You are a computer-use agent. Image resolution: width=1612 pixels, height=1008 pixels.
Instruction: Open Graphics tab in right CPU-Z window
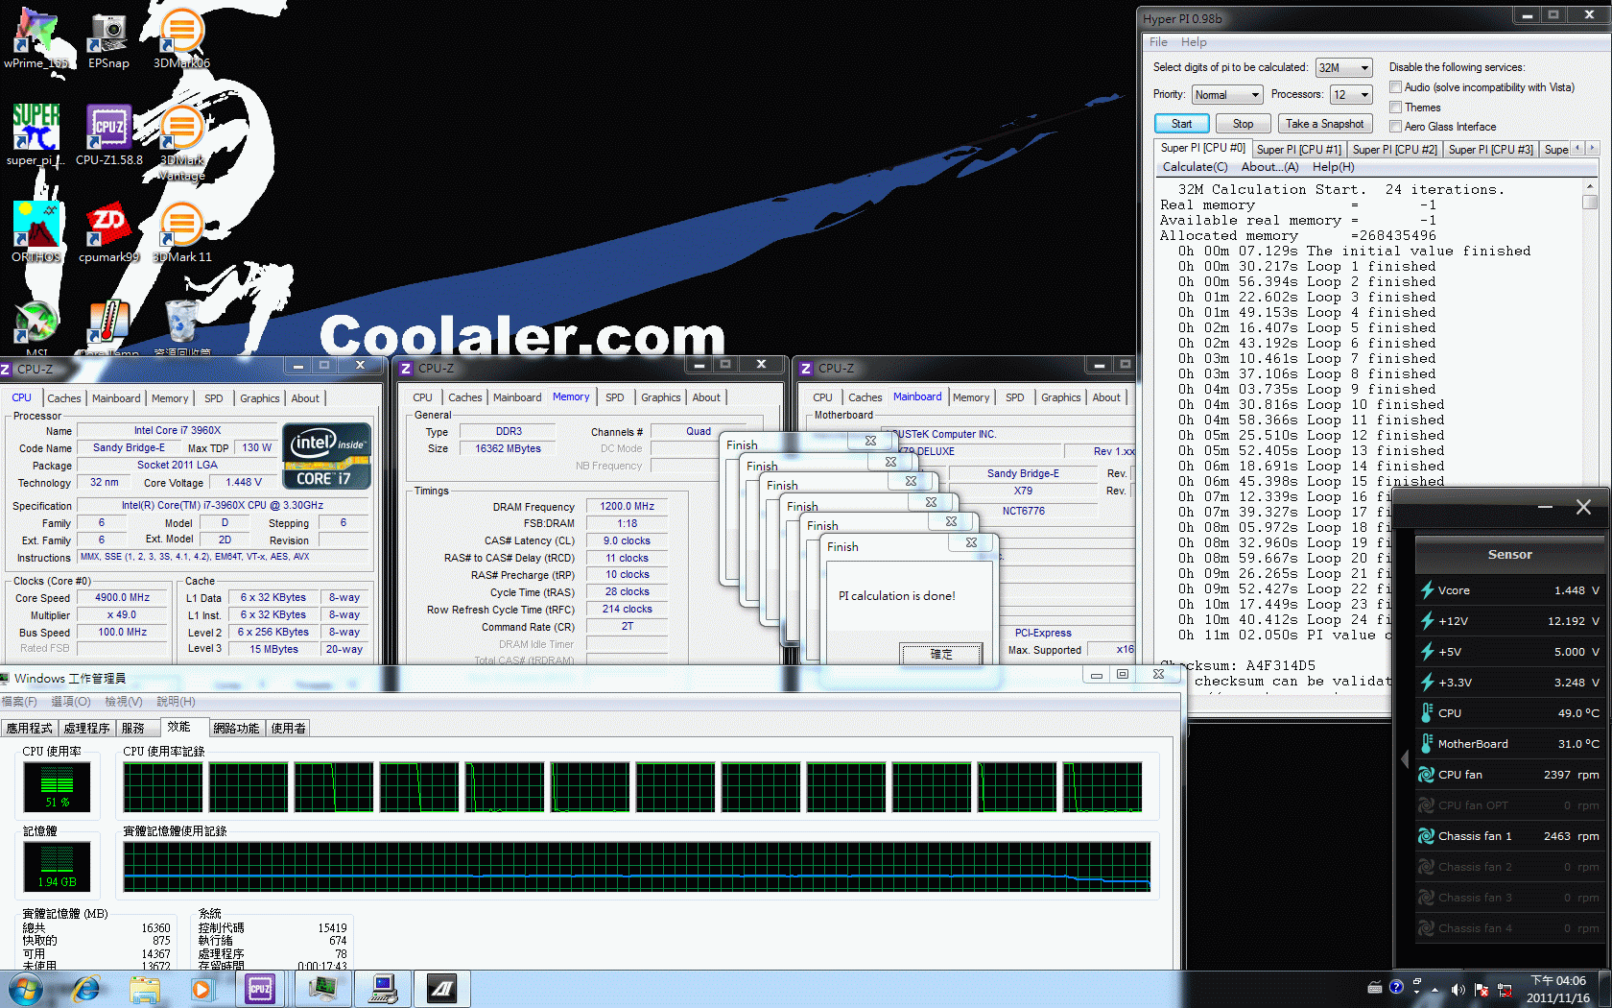coord(1060,397)
